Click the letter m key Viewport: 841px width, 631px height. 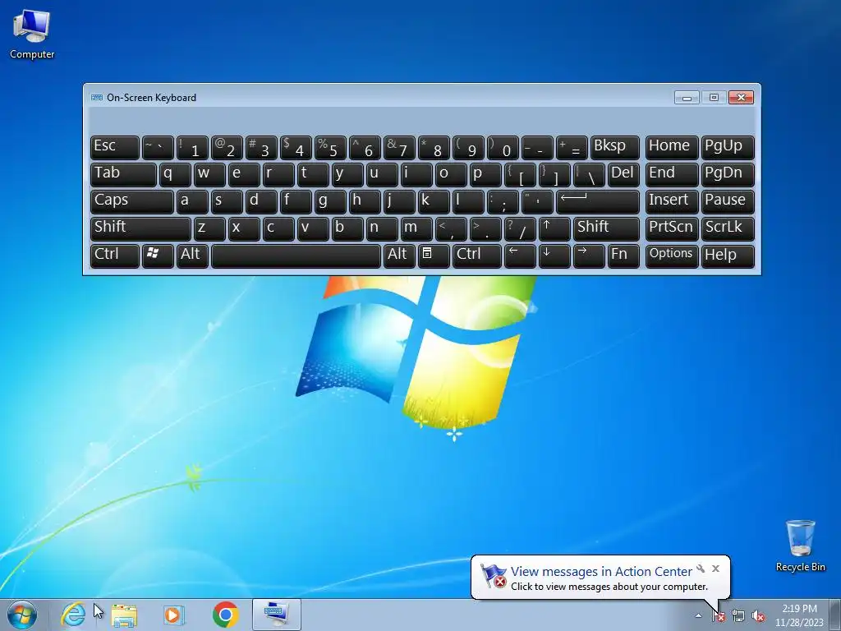click(416, 228)
